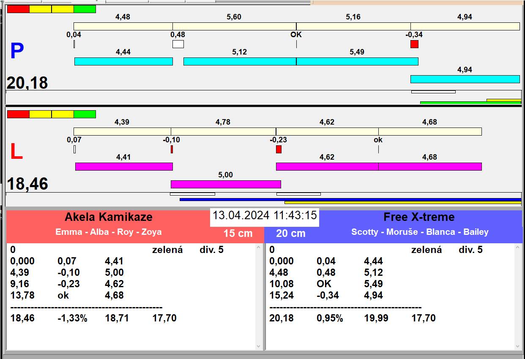Click the green start light in lane P
This screenshot has height=359, width=525.
click(85, 9)
